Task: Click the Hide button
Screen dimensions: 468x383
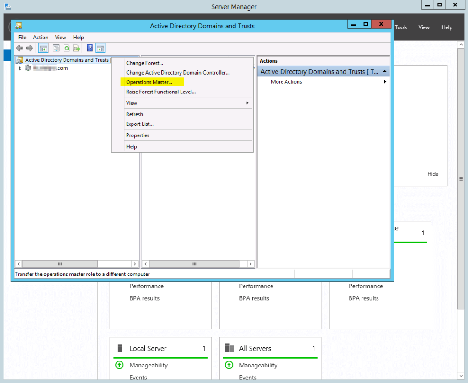Action: point(432,174)
